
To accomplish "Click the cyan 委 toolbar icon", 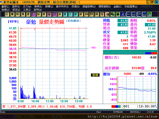I will (65, 14).
